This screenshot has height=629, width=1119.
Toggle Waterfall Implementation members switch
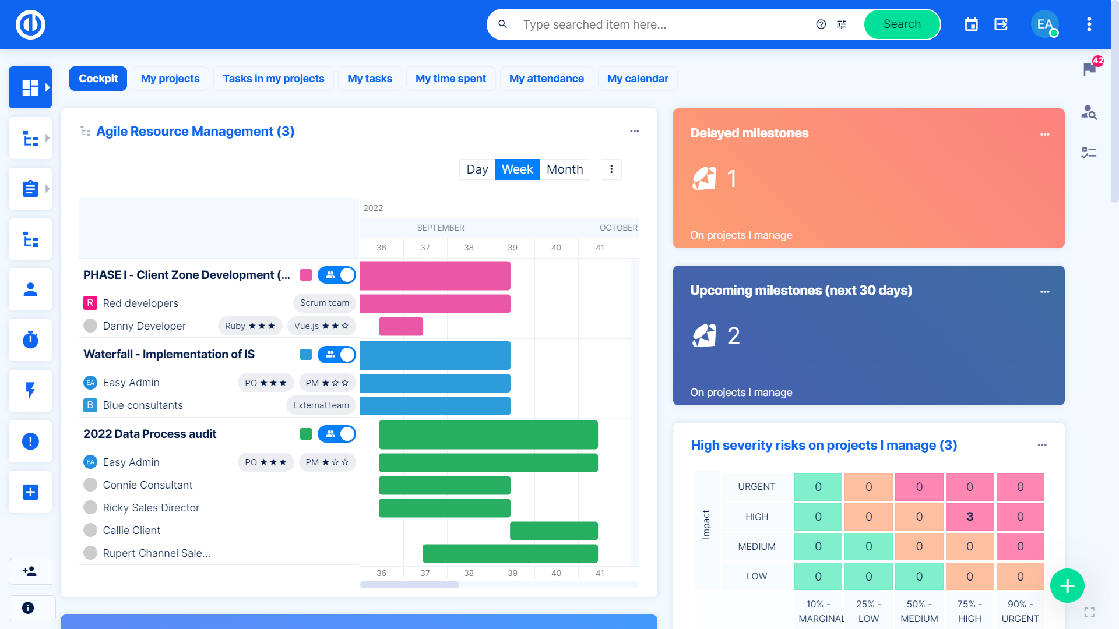(337, 355)
